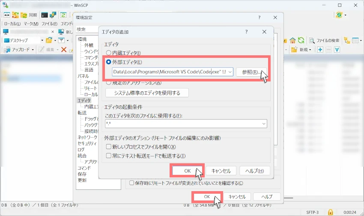Open the アップロード dropdown arrow
364x216 pixels.
tap(33, 50)
